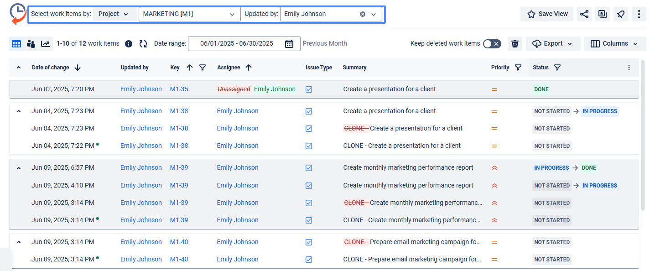Toggle the Keep deleted work items switch
Image resolution: width=650 pixels, height=271 pixels.
[492, 44]
